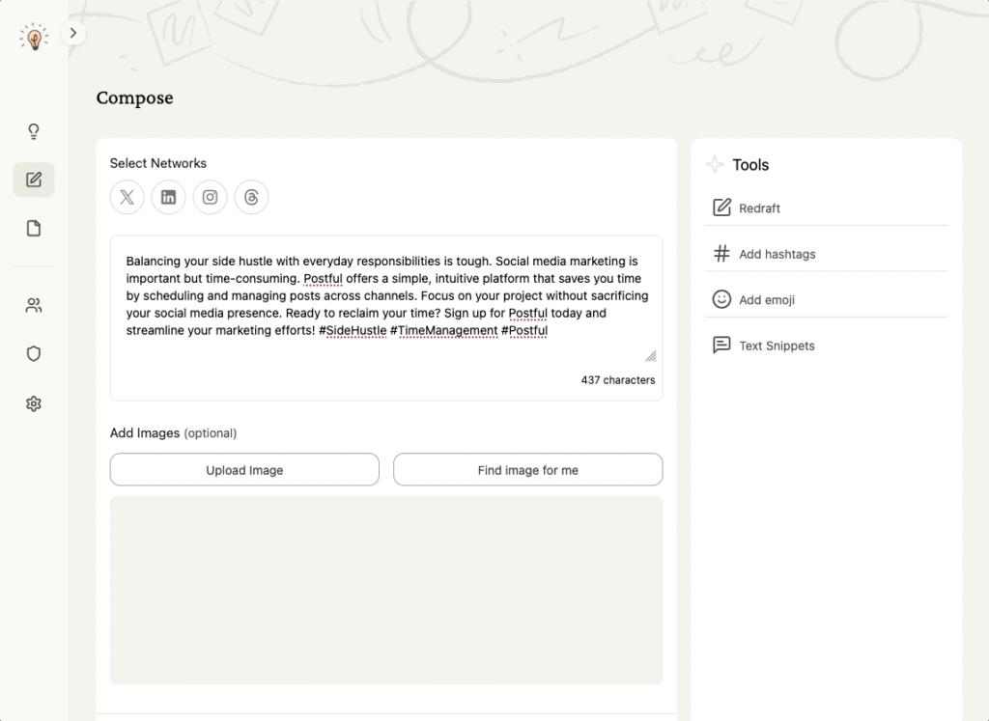Toggle the X (Twitter) network
Screen dimensions: 989x721
pyautogui.click(x=127, y=197)
